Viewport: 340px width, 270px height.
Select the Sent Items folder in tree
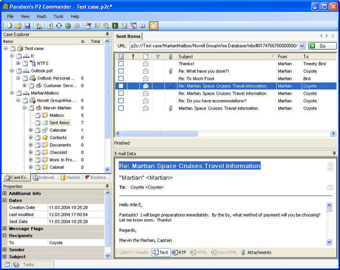pyautogui.click(x=59, y=123)
